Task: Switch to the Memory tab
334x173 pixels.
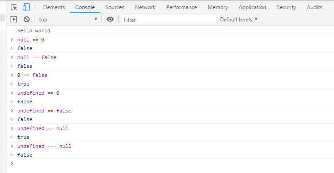Action: [218, 7]
